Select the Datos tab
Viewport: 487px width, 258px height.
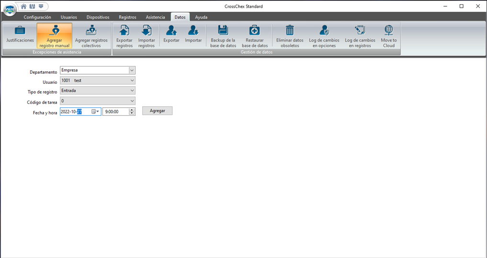(180, 17)
